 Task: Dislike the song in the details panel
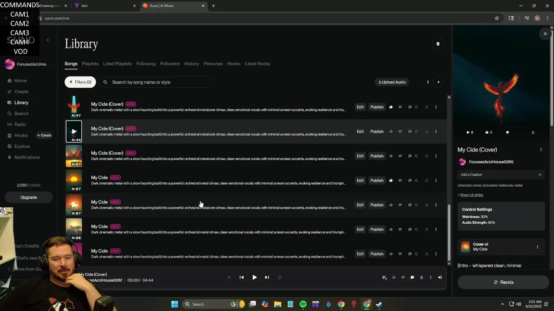(x=507, y=133)
